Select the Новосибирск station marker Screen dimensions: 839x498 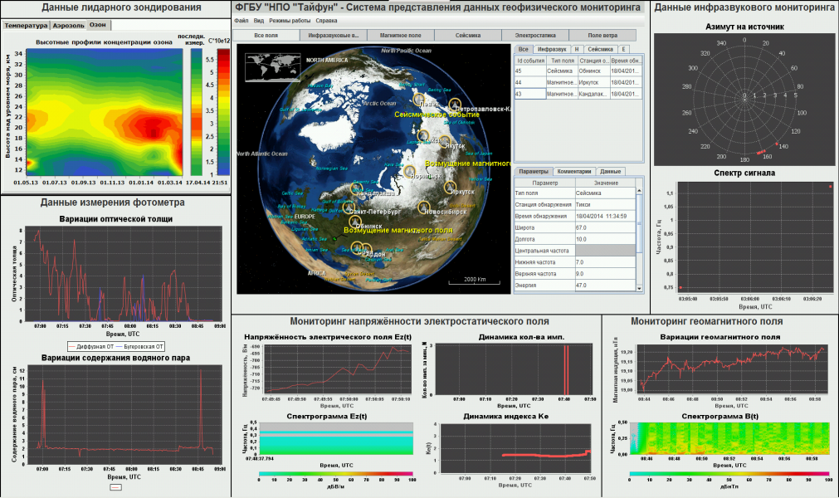pyautogui.click(x=425, y=207)
